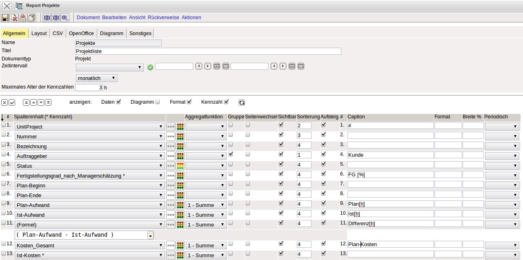Open the monatlich interval dropdown

[97, 78]
